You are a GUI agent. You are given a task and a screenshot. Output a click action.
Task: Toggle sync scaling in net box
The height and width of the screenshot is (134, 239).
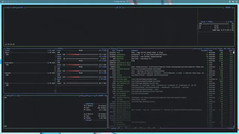coord(81,96)
